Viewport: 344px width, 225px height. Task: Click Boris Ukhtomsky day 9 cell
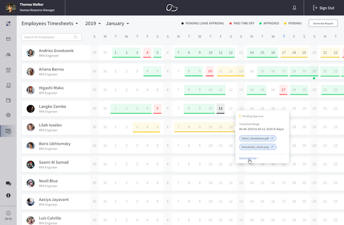click(x=200, y=145)
